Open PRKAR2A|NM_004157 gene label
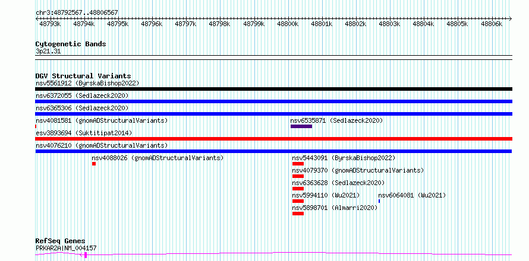Screen dimensions: 529x261 (66, 248)
